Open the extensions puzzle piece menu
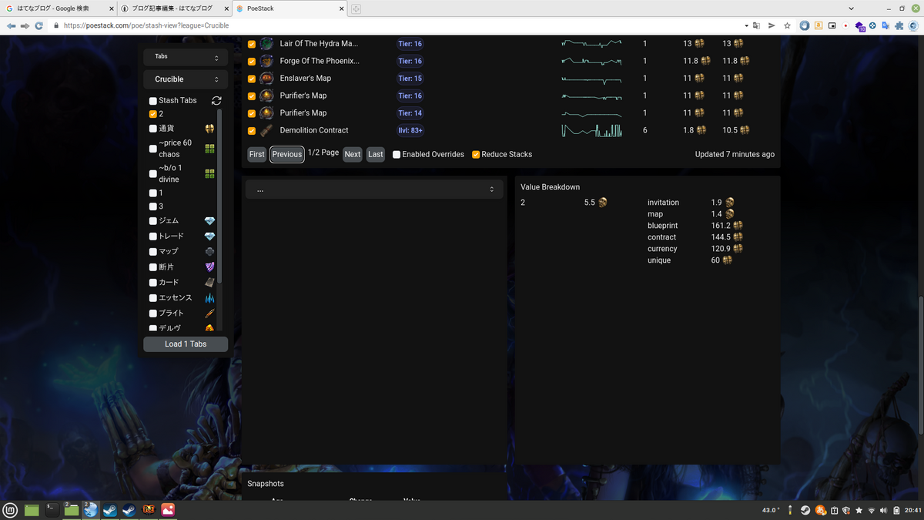The image size is (924, 520). coord(899,25)
